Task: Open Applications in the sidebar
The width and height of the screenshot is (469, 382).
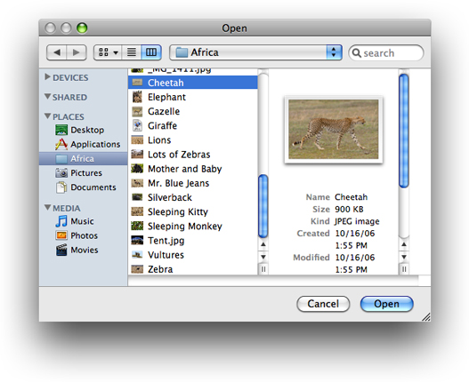Action: click(x=83, y=144)
